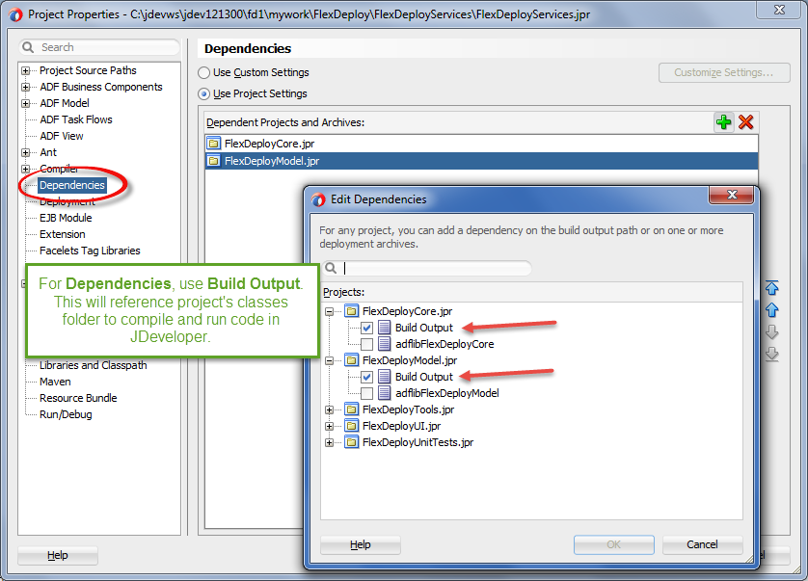Check the adflibFlexDeployModel checkbox
Screen dimensions: 808x581
(x=367, y=393)
